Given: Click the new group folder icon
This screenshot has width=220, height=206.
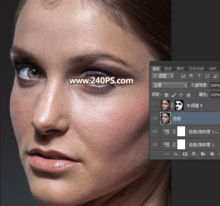Looking at the screenshot, I should [203, 154].
